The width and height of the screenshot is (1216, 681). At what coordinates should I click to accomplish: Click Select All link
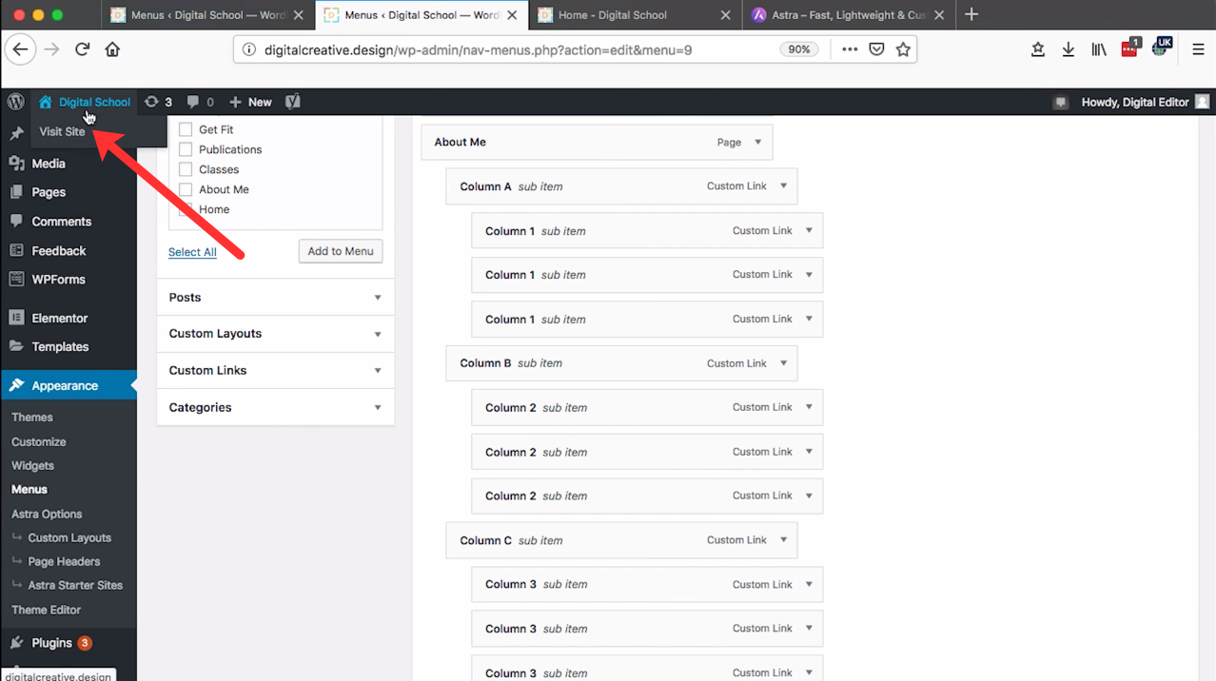(192, 252)
